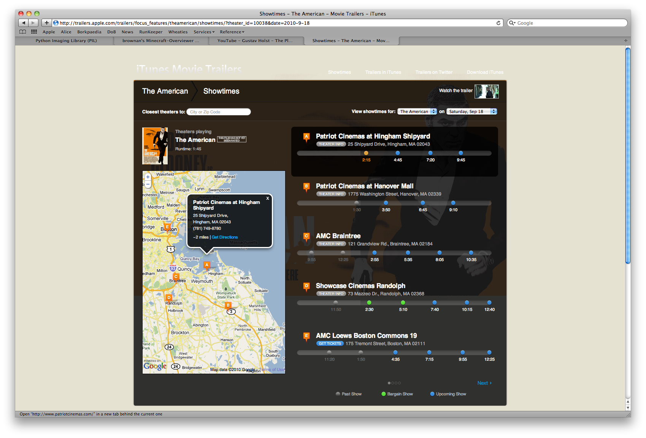Click the Safari back navigation arrow

(23, 23)
